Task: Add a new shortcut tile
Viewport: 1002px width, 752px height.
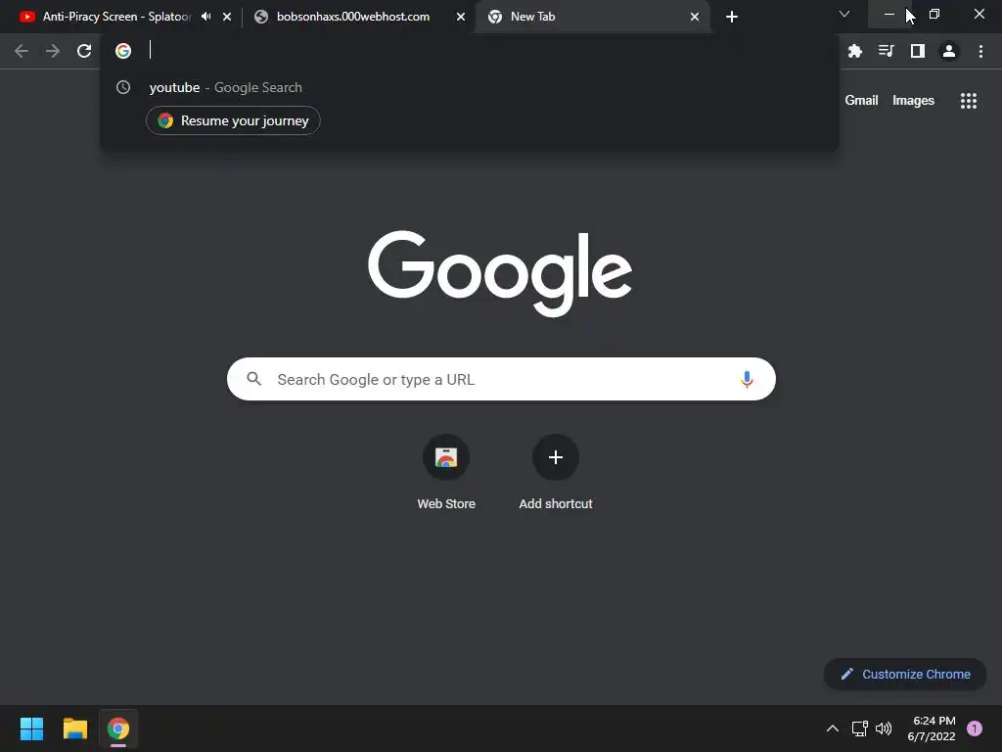Action: tap(556, 472)
